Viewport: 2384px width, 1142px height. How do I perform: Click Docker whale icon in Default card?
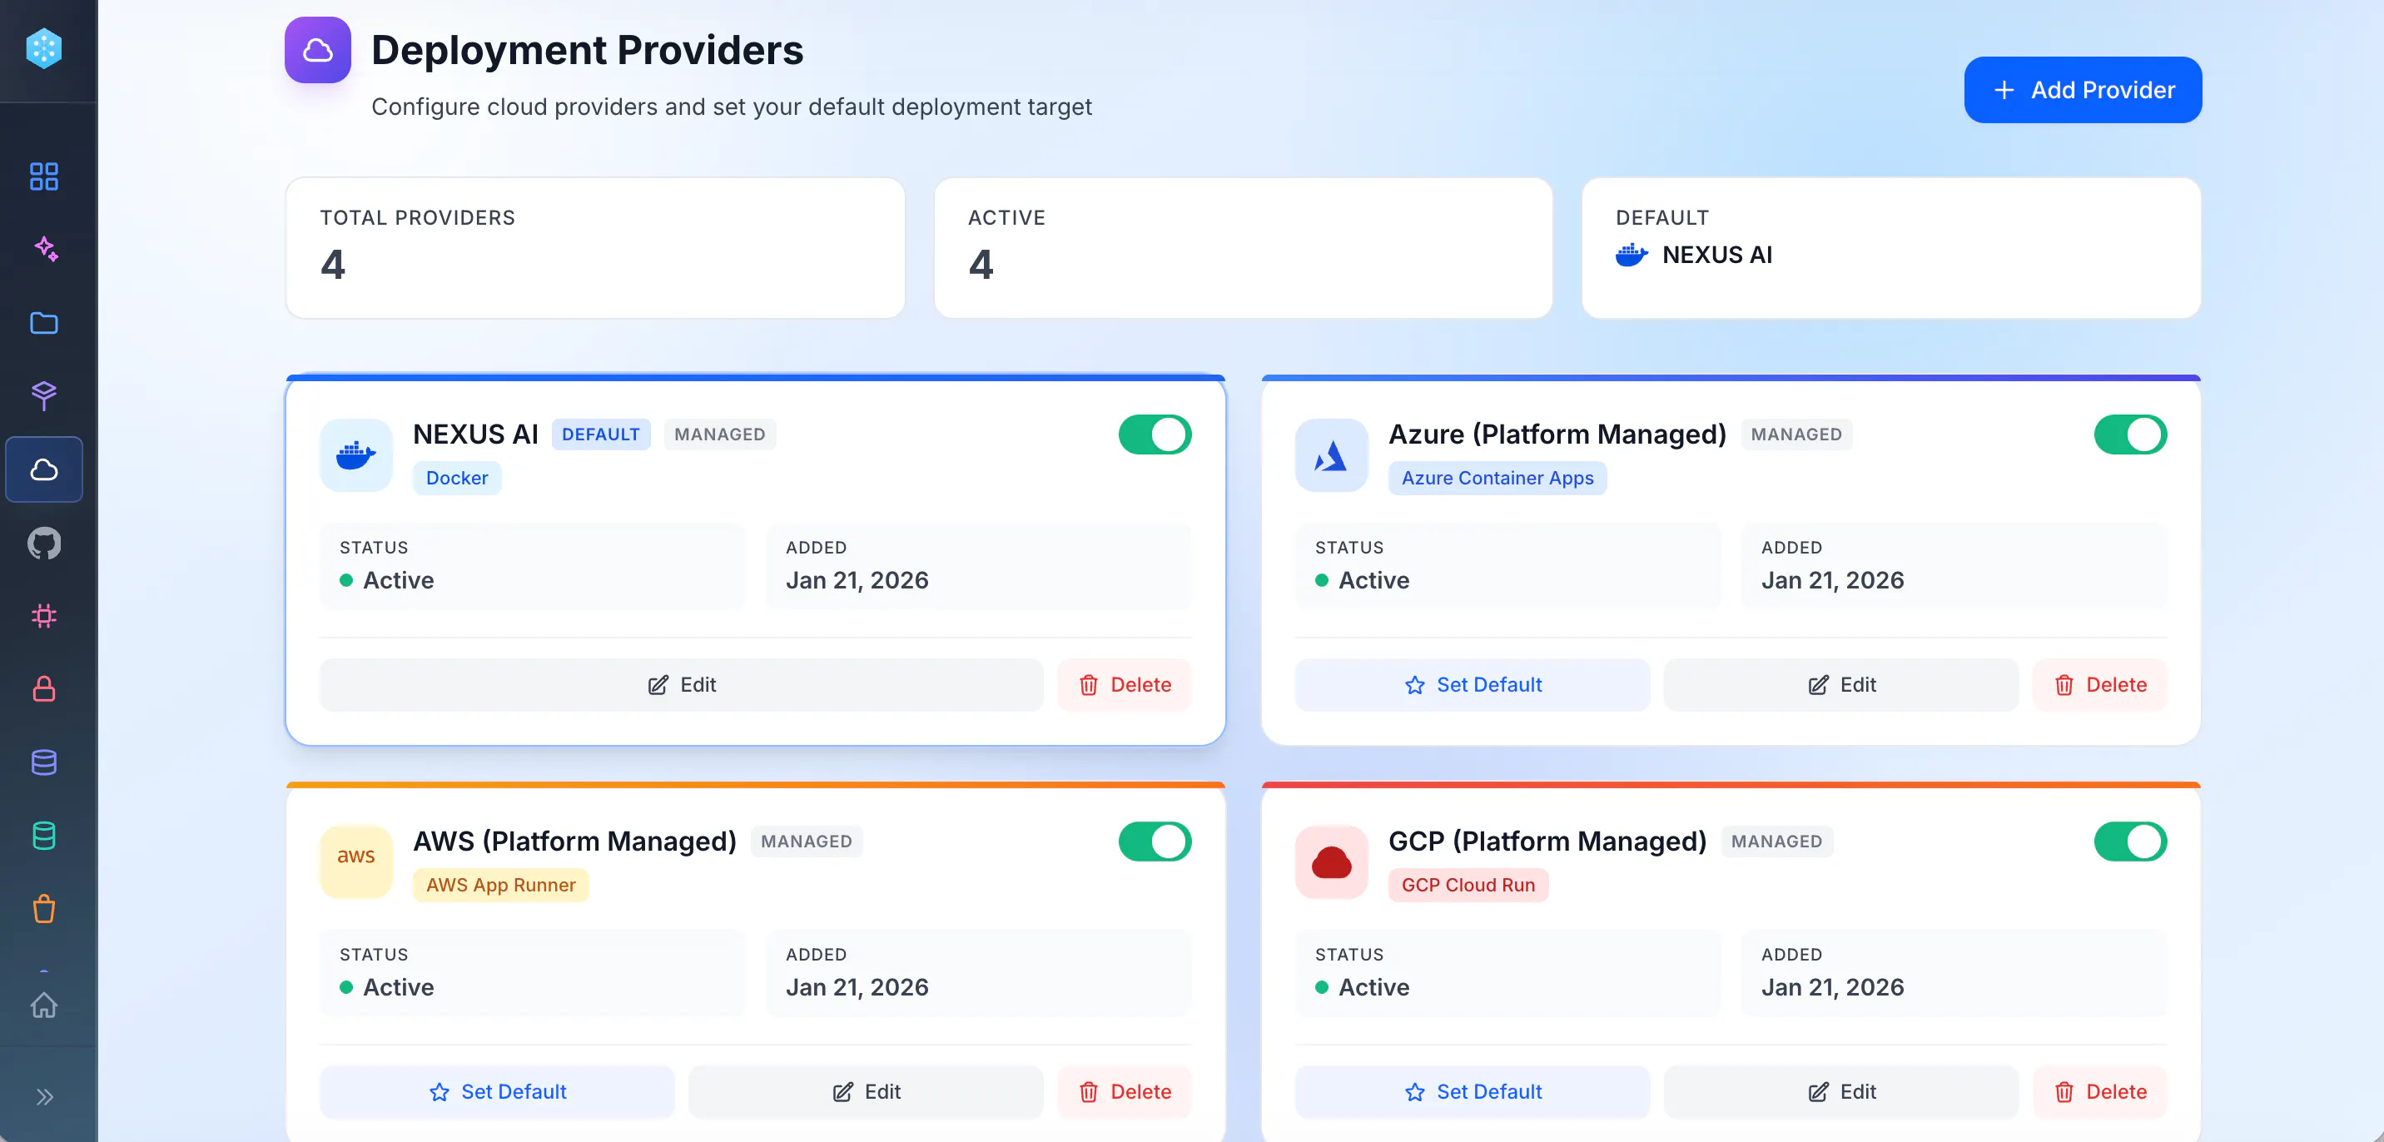pyautogui.click(x=1632, y=255)
